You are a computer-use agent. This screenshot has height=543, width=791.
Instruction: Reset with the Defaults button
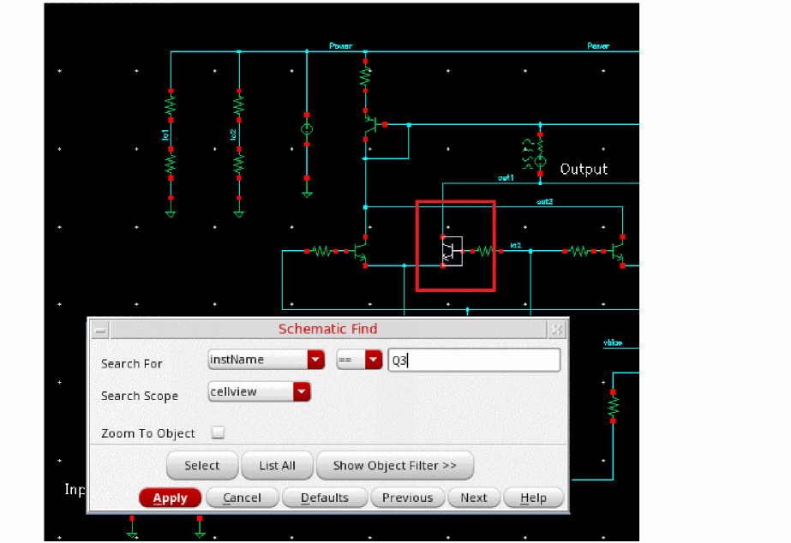click(x=325, y=498)
